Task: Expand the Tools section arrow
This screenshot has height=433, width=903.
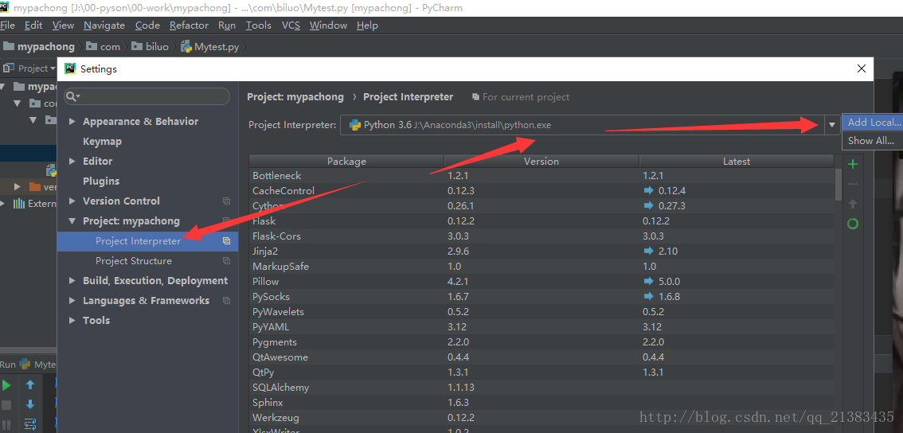Action: pos(72,321)
